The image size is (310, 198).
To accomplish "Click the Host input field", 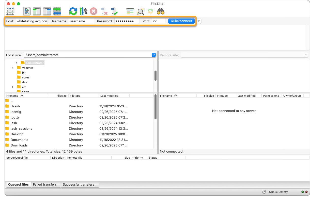I will click(x=32, y=21).
